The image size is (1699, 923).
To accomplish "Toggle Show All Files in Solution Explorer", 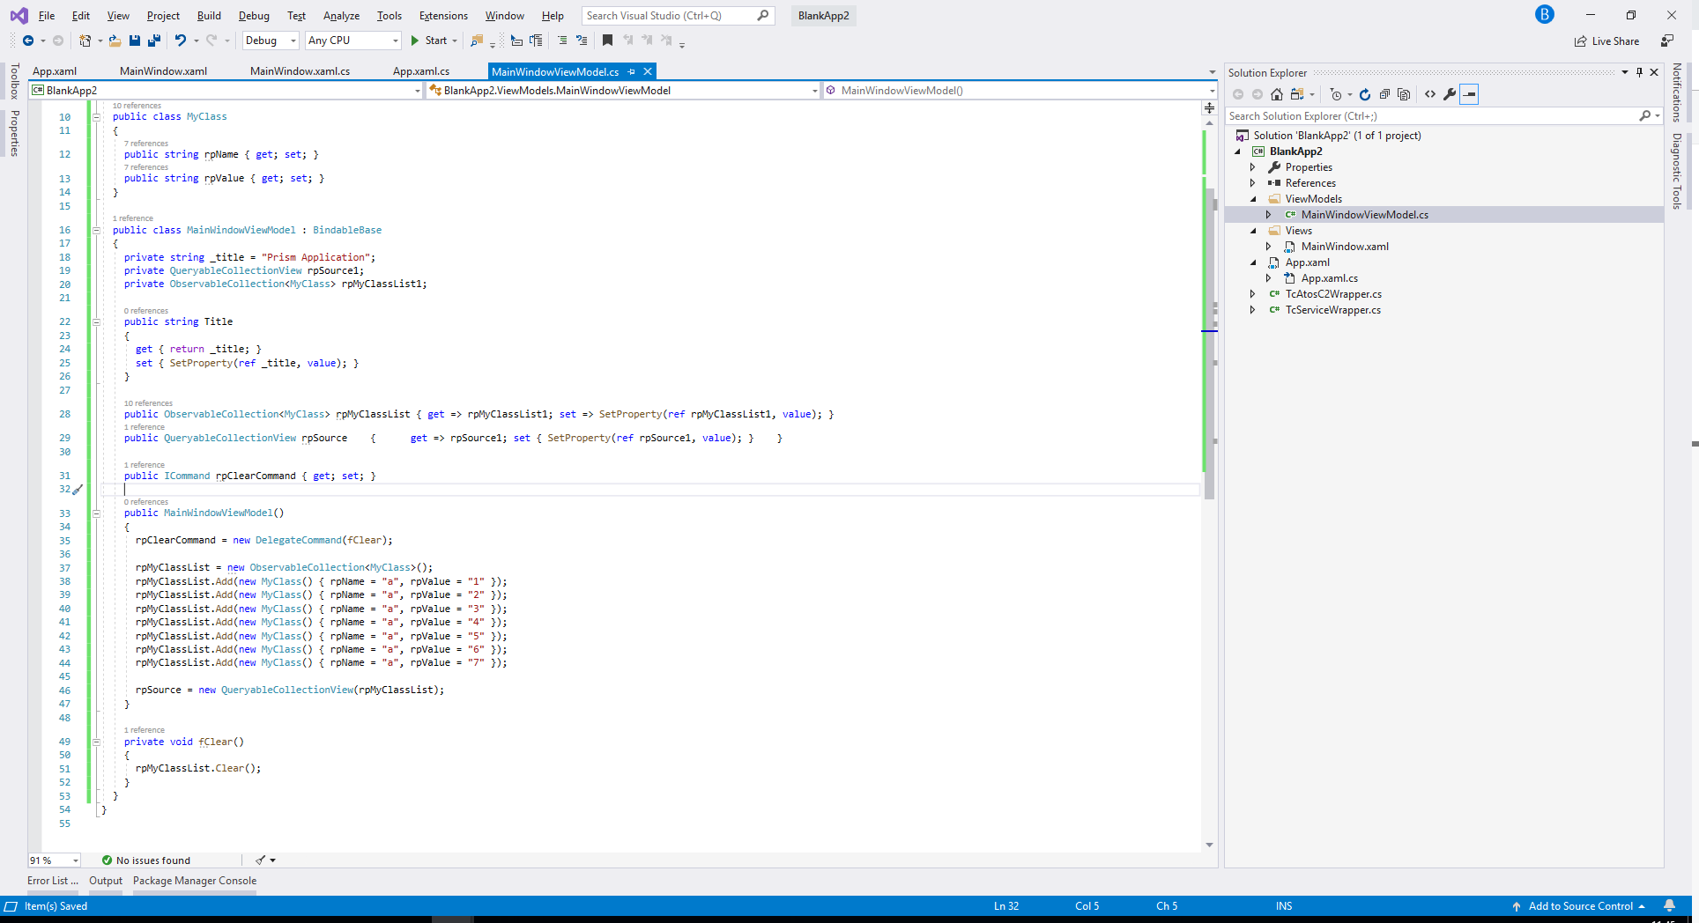I will 1404,94.
